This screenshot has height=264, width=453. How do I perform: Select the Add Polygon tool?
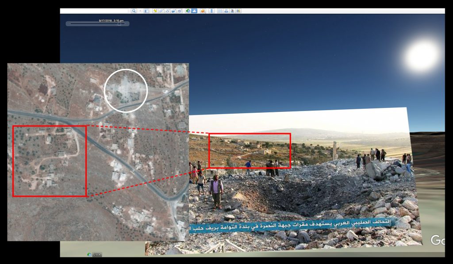[x=161, y=11]
